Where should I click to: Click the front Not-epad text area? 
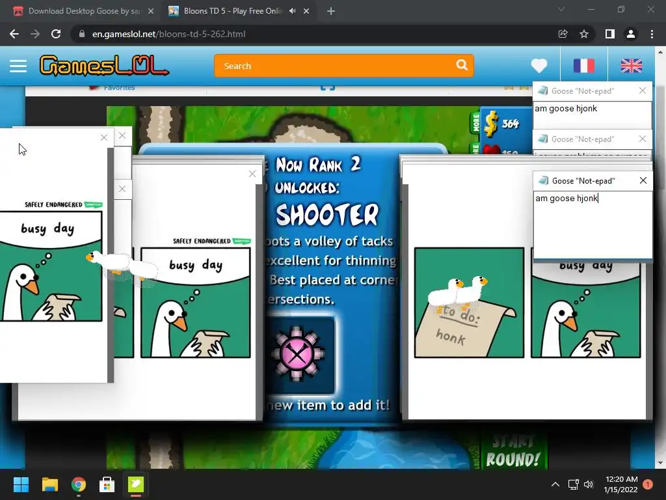click(x=593, y=225)
